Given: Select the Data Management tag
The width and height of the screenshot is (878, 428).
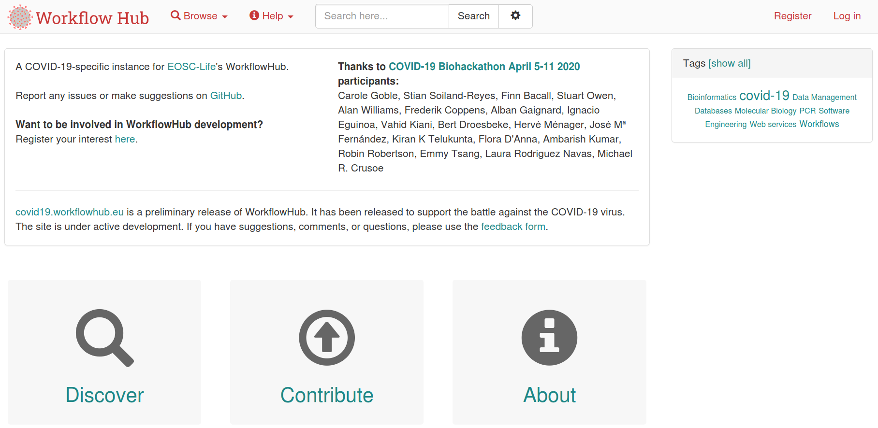Looking at the screenshot, I should pos(824,97).
